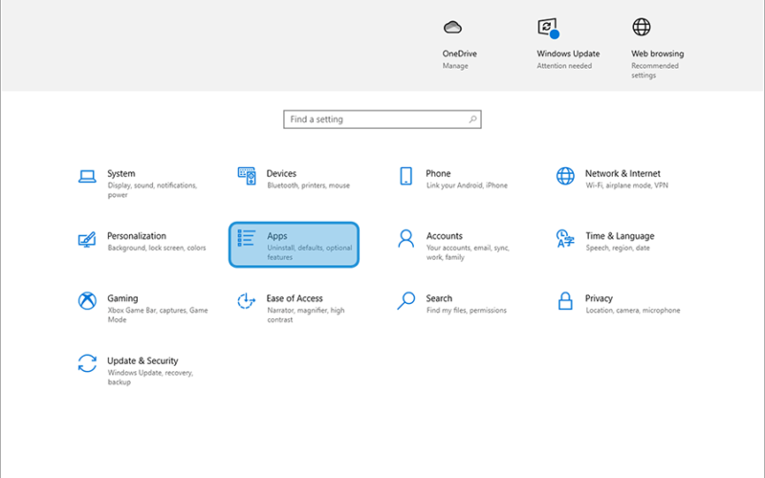Screen dimensions: 765x478
Task: Open the Accounts person icon
Action: (x=405, y=238)
